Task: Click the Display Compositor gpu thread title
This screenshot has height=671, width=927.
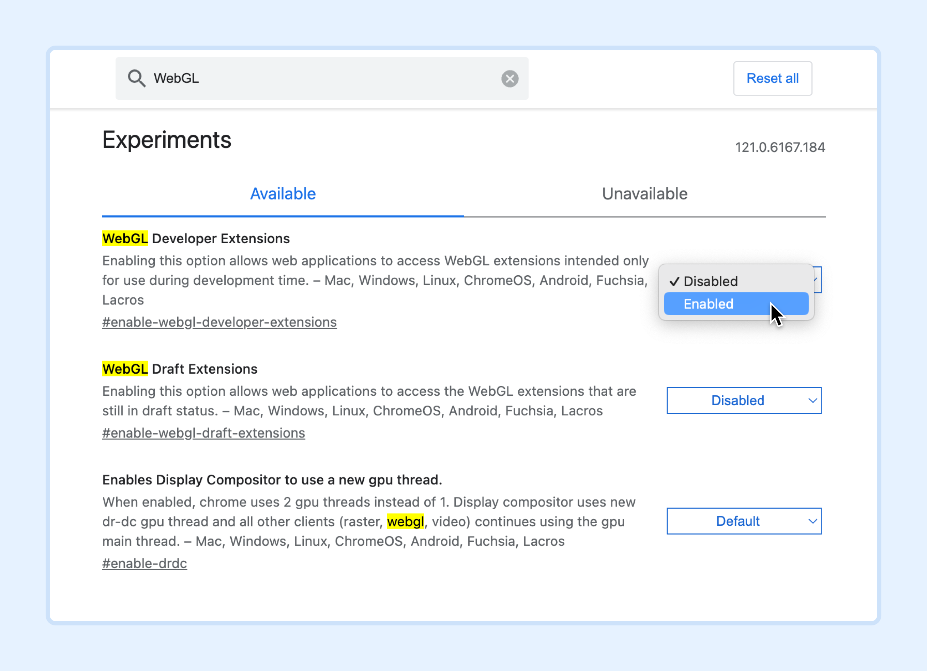Action: point(272,479)
